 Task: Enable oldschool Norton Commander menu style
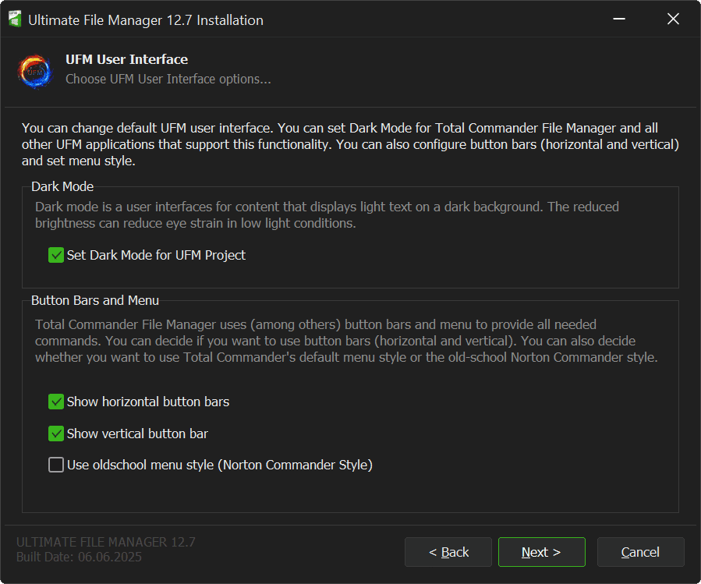(x=56, y=465)
